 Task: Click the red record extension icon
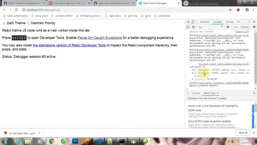tap(238, 10)
